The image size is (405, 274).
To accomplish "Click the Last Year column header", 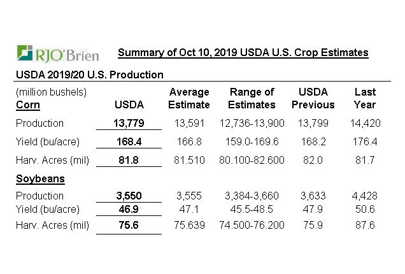I will tap(364, 98).
